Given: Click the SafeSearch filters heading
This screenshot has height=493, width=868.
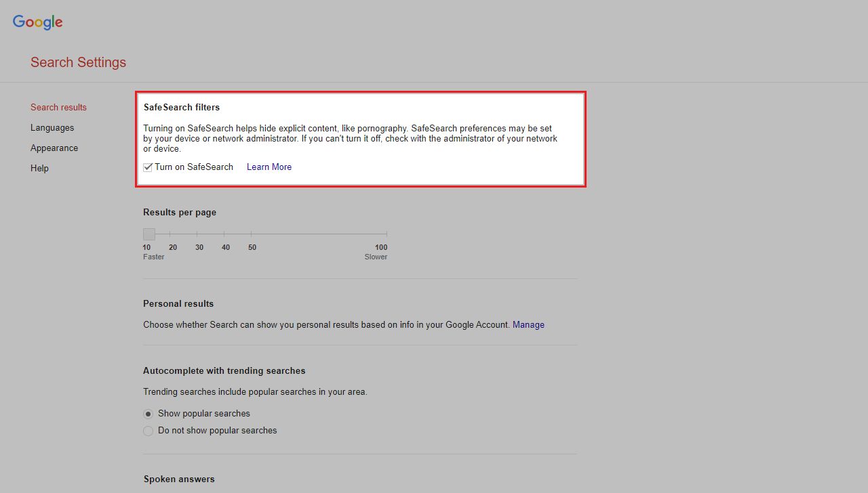Looking at the screenshot, I should (182, 107).
